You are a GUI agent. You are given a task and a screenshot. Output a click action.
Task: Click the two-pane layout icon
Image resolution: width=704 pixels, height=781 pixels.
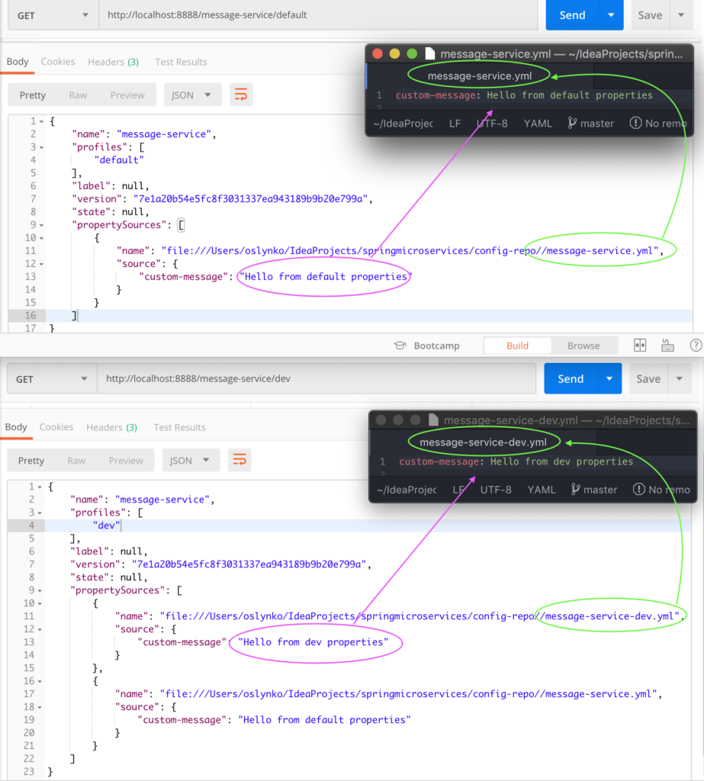tap(641, 346)
